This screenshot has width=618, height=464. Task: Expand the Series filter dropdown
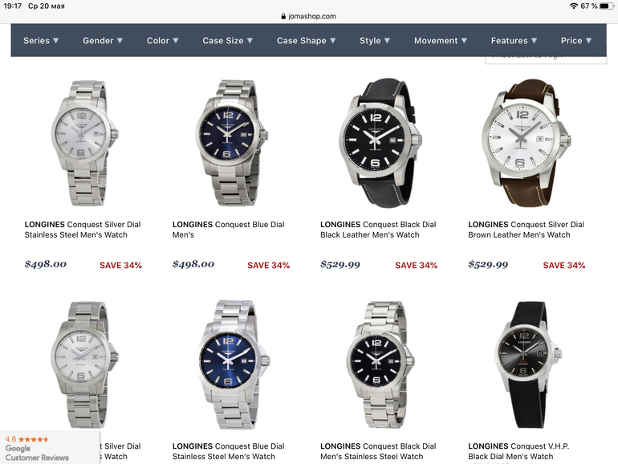click(x=41, y=41)
